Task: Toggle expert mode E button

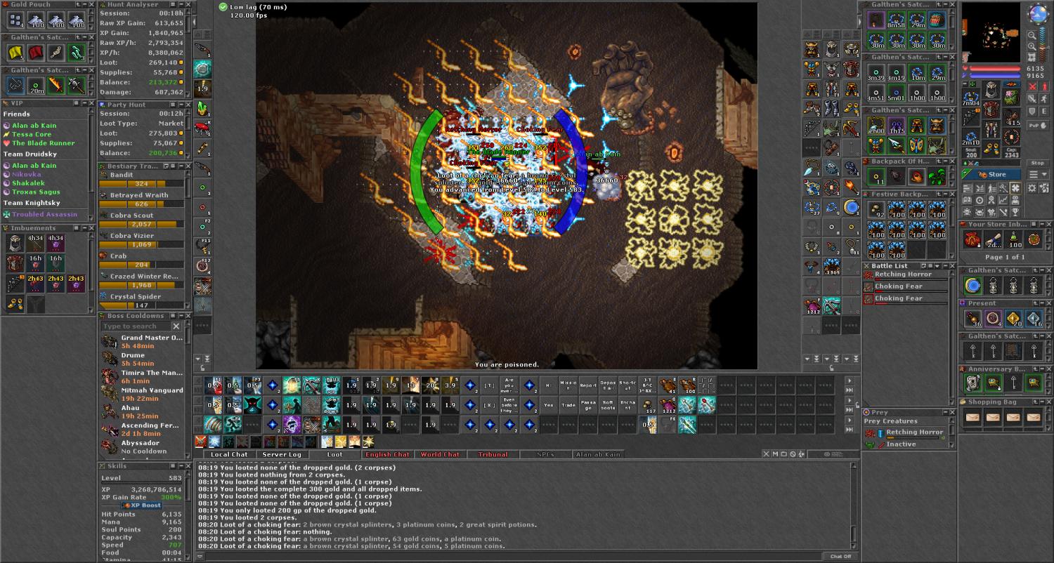Action: [1044, 112]
